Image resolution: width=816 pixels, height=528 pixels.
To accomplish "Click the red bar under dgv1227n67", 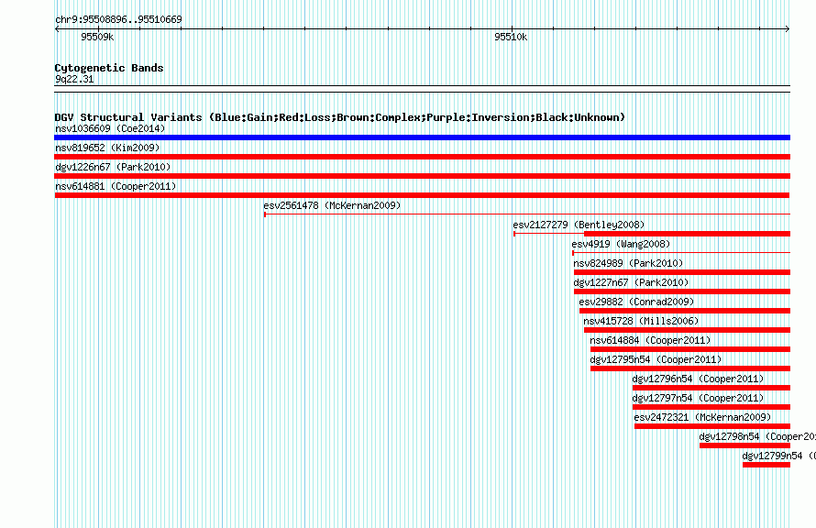I will (682, 291).
